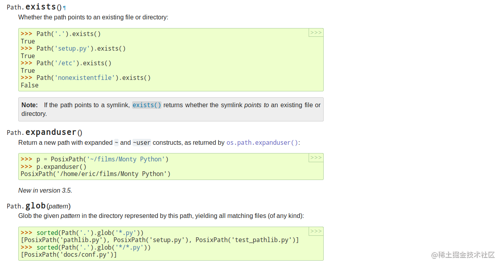
Task: Click the Note label in the gray callout
Action: click(29, 105)
